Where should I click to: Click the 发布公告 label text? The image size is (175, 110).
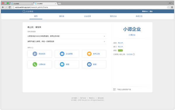pos(96,54)
